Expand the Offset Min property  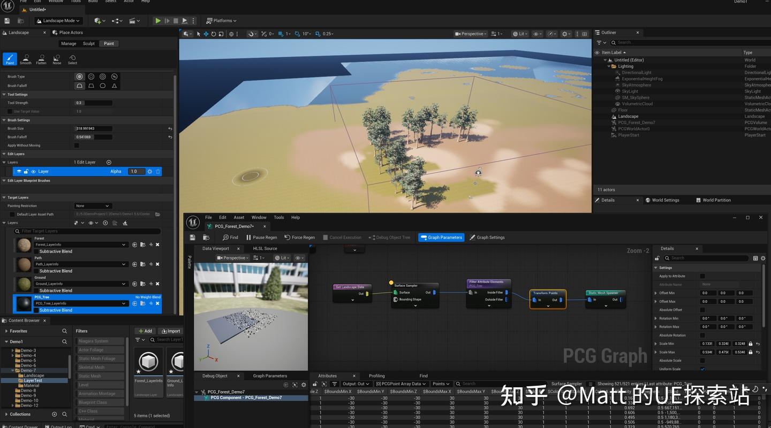tap(656, 293)
